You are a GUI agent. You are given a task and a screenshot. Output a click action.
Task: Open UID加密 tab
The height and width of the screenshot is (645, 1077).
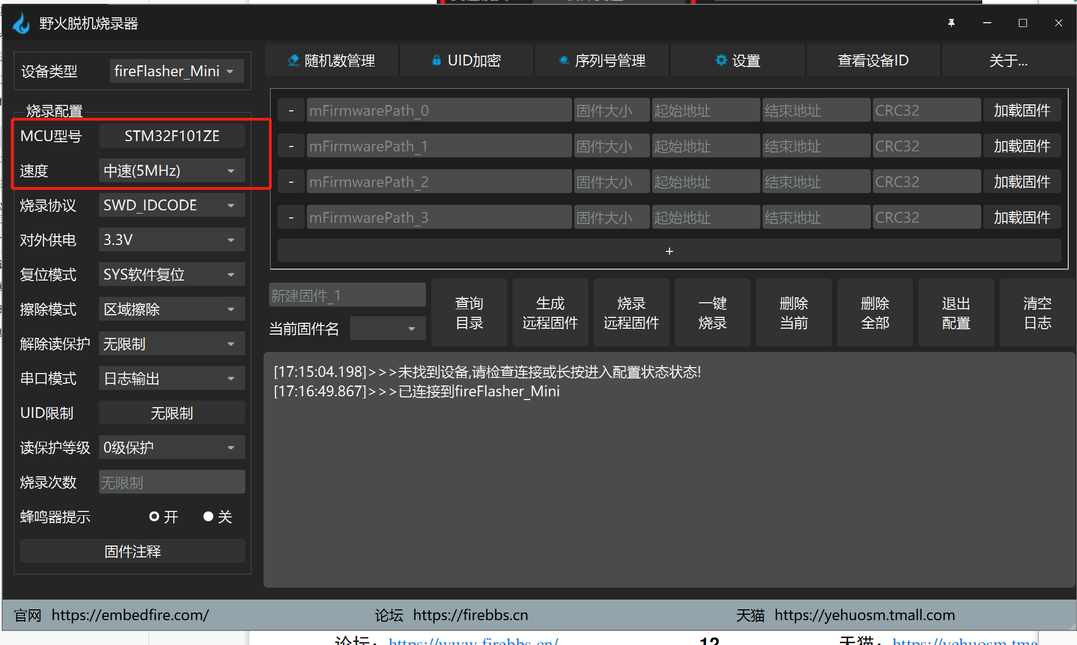467,61
